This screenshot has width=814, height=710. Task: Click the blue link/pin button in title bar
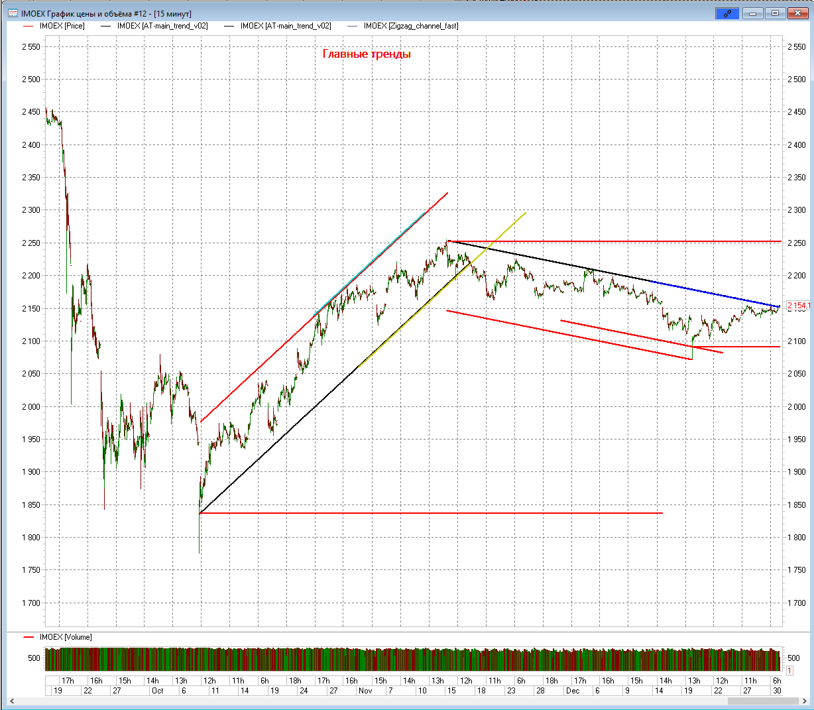point(727,13)
